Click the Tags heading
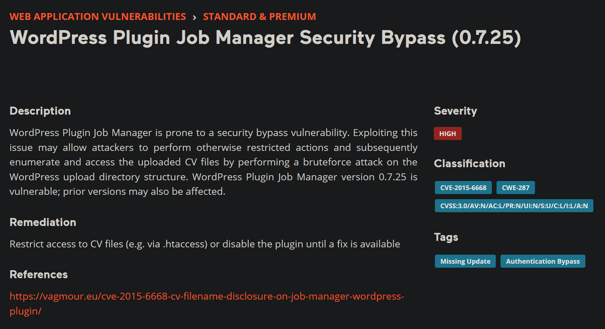Image resolution: width=605 pixels, height=329 pixels. tap(446, 237)
